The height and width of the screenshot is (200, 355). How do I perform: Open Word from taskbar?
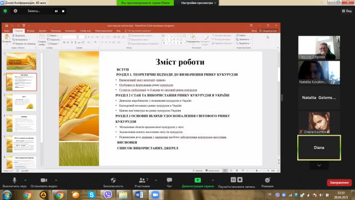point(139,195)
